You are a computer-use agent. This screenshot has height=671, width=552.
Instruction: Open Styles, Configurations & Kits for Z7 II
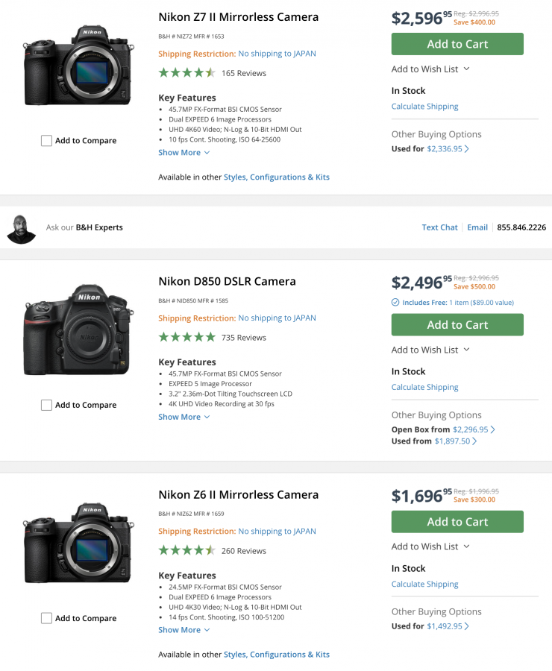(276, 177)
